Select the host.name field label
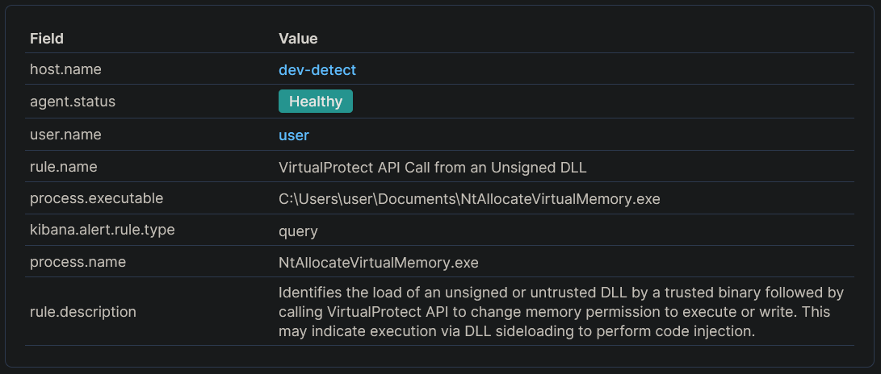This screenshot has width=881, height=374. 65,69
